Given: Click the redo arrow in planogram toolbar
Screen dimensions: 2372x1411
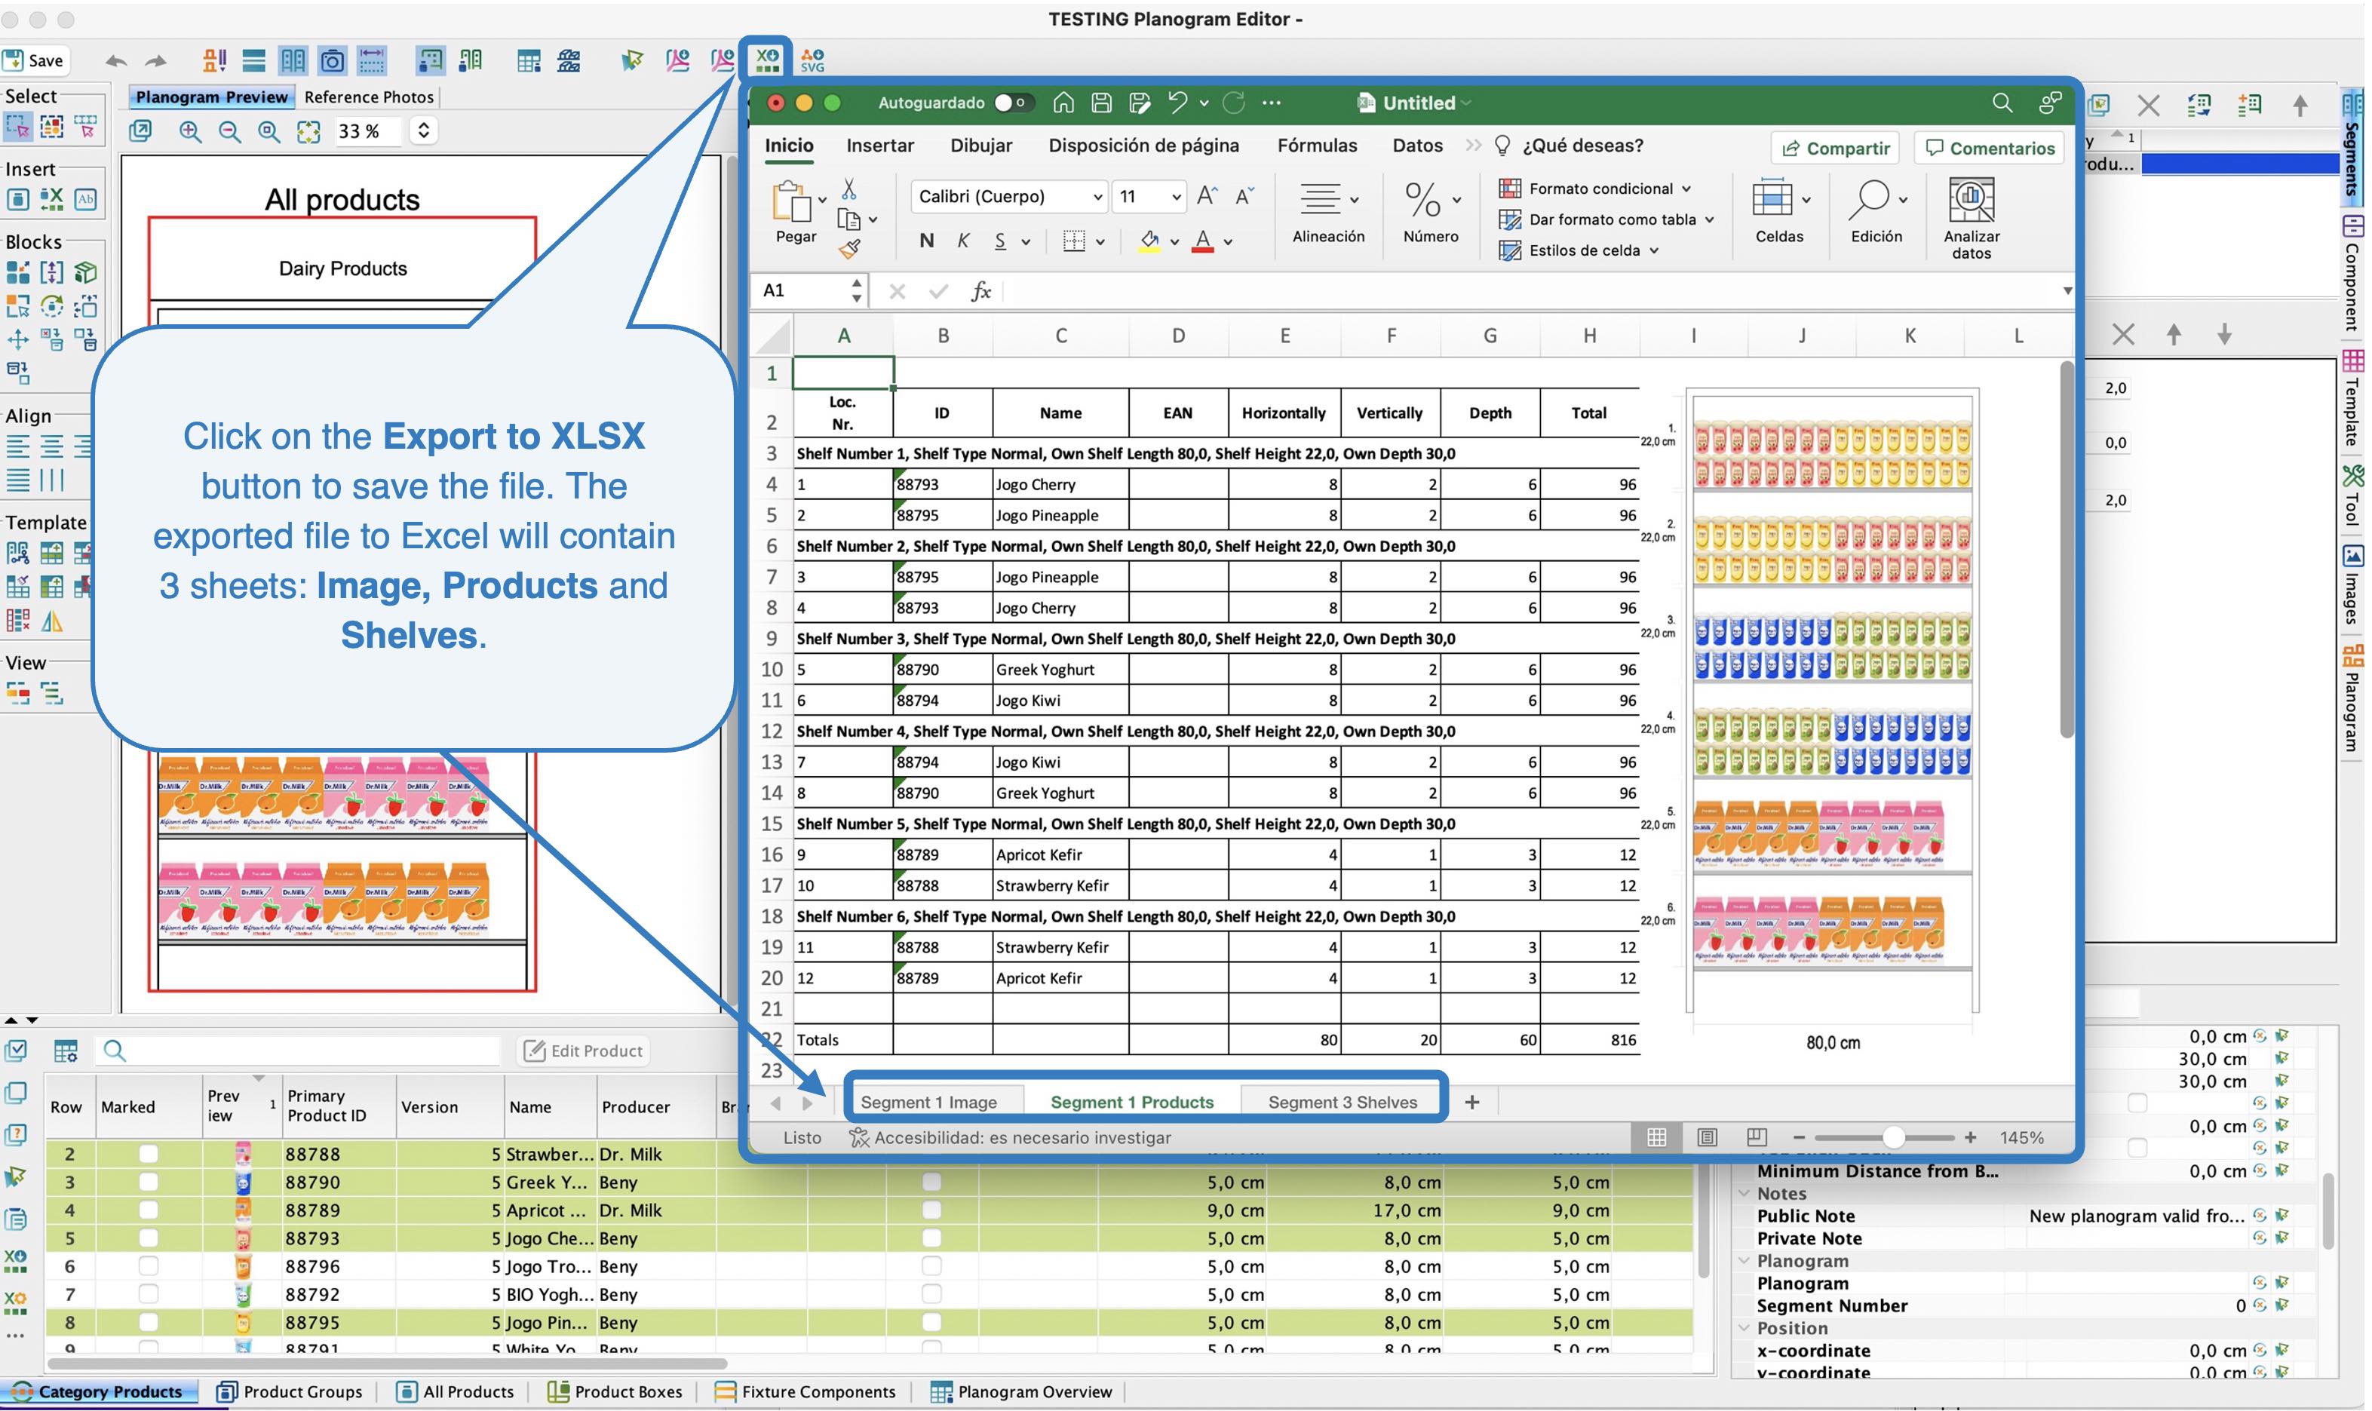Looking at the screenshot, I should (155, 62).
